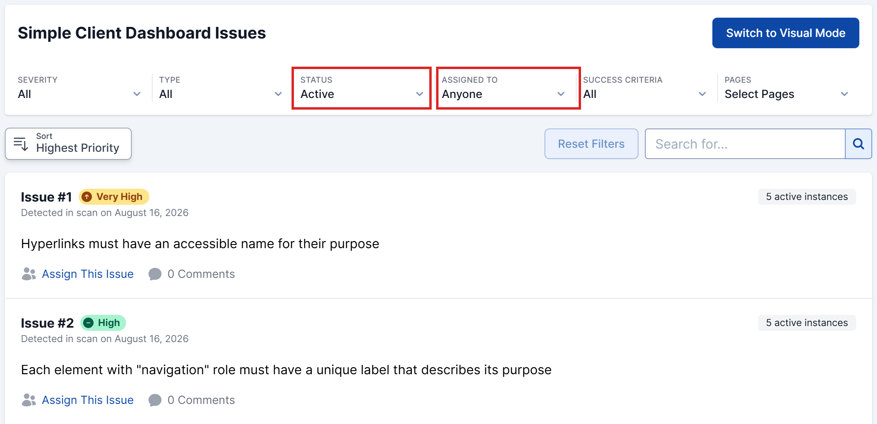Assign Issue #1 to someone
The image size is (877, 424).
[x=88, y=274]
